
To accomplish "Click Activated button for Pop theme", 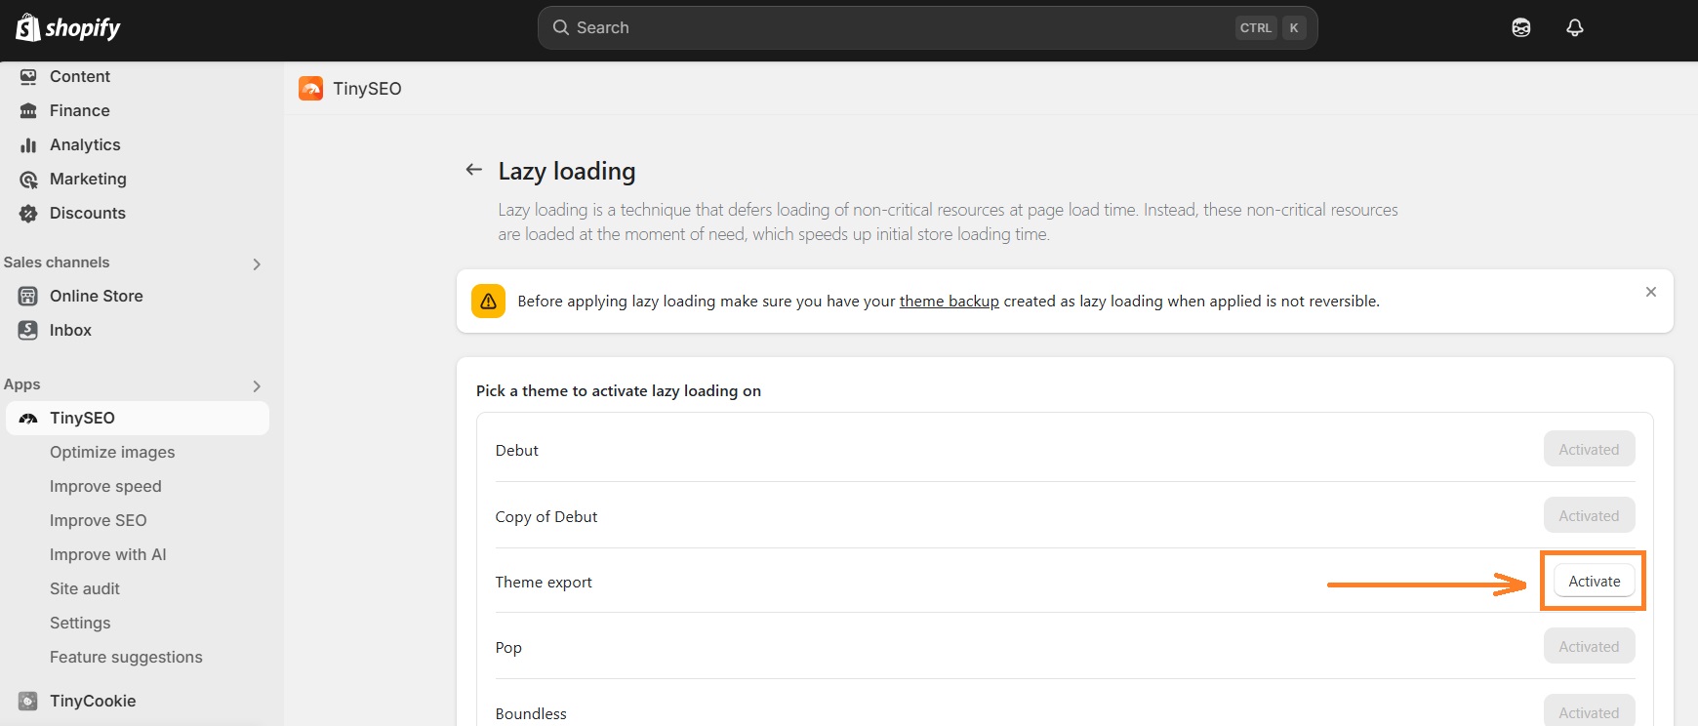I will point(1589,646).
